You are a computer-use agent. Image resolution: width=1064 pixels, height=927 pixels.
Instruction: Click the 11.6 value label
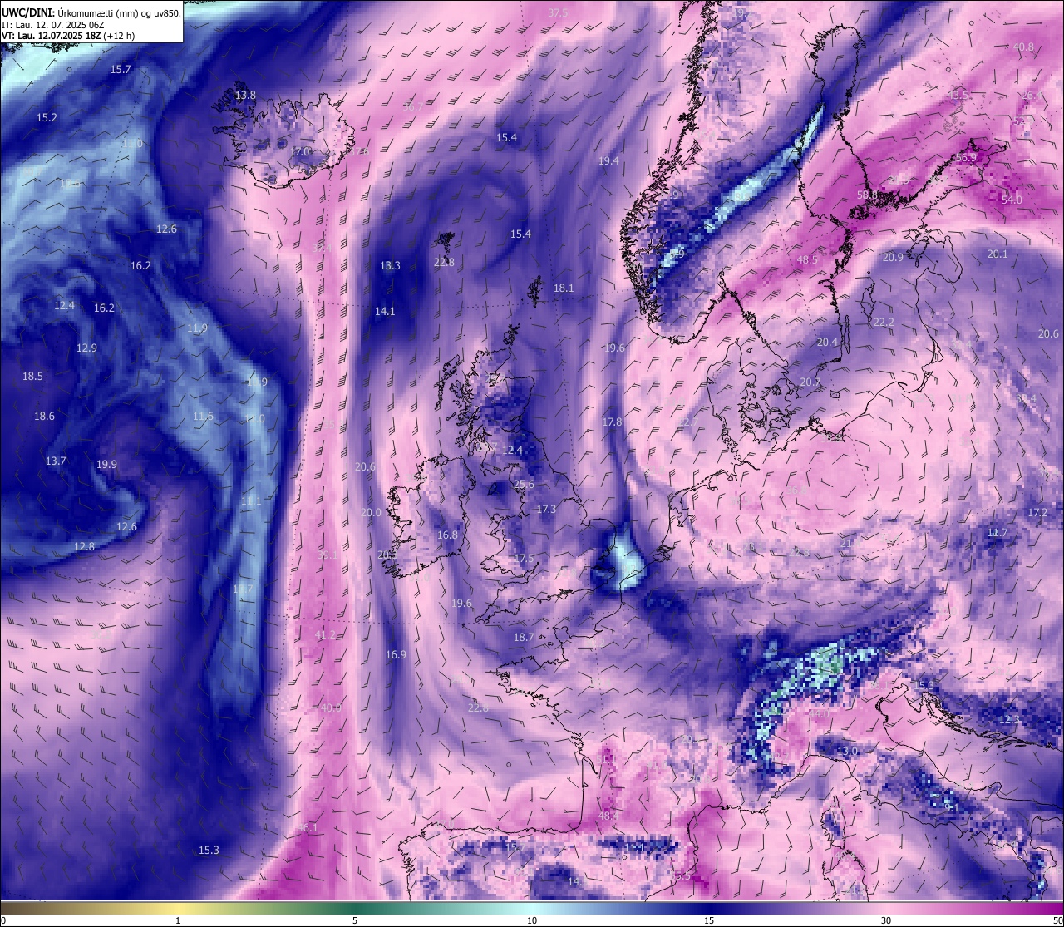(203, 417)
